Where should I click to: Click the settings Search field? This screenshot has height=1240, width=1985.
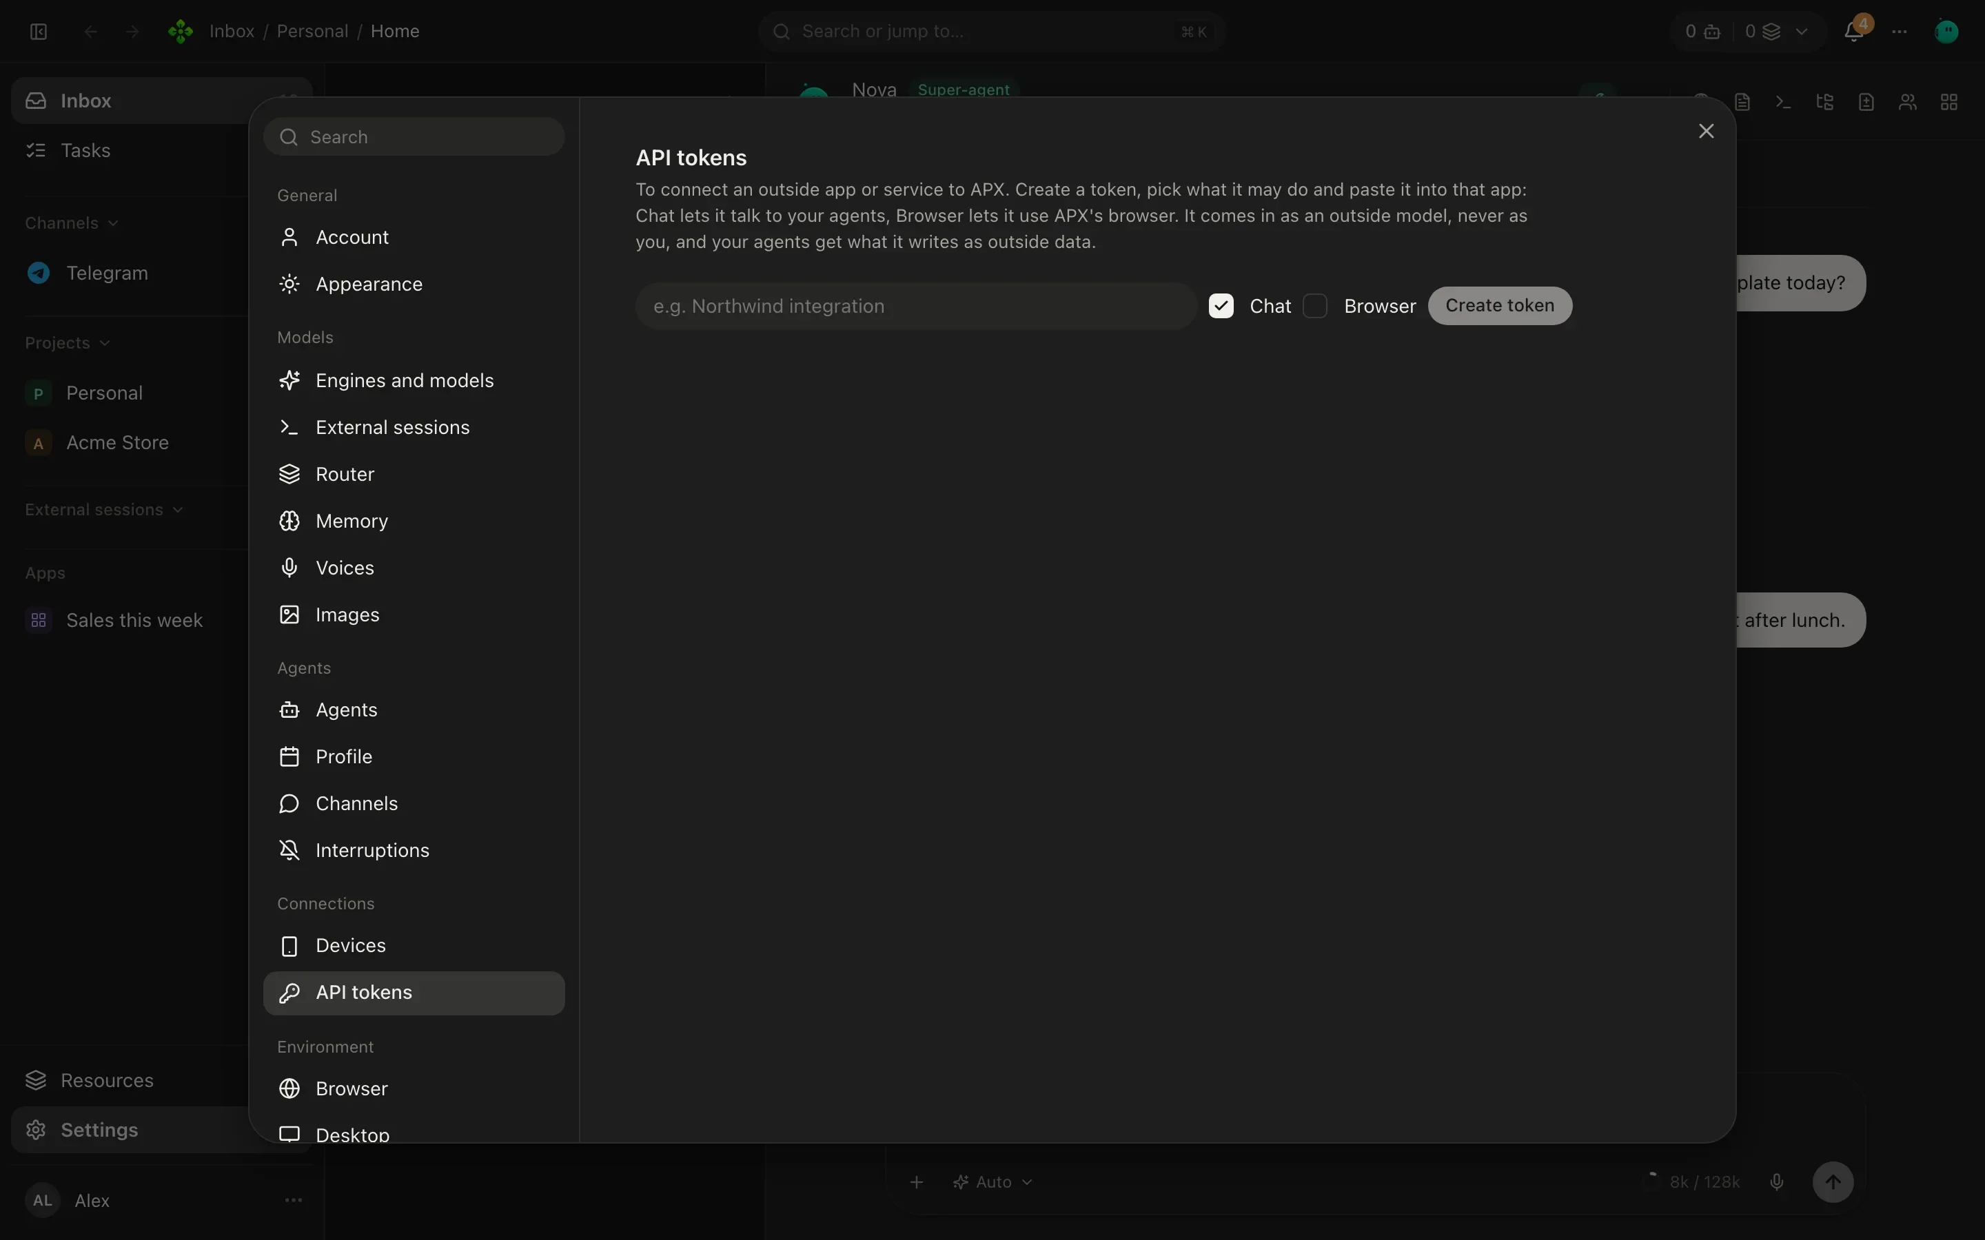[x=414, y=137]
